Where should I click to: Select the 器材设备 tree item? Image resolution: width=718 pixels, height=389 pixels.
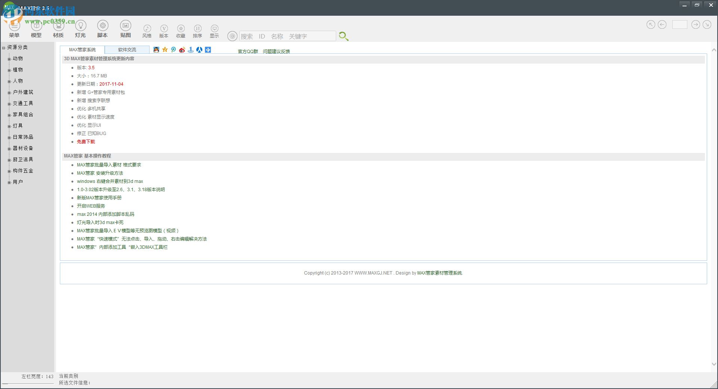23,148
